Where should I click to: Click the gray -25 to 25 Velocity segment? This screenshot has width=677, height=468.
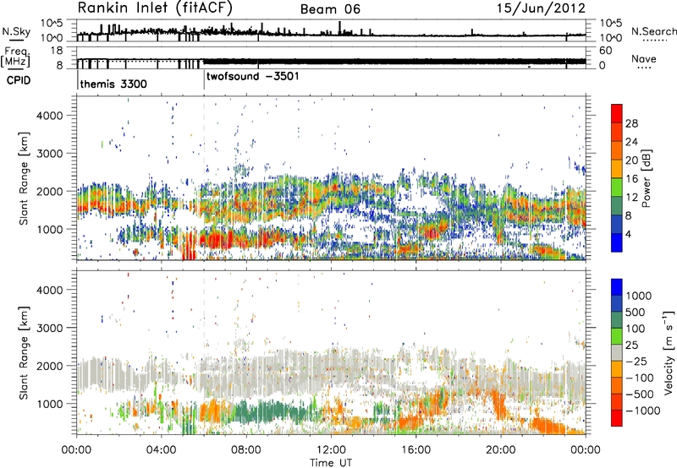(617, 352)
